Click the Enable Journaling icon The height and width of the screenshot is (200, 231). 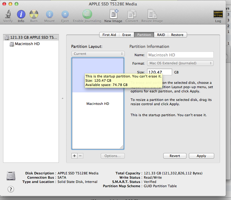87,14
